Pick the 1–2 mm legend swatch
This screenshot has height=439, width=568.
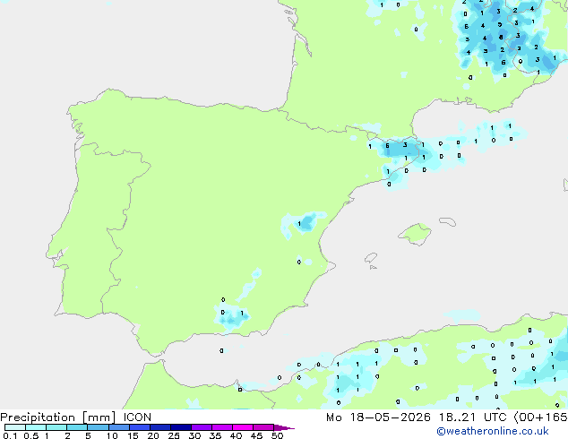pyautogui.click(x=56, y=427)
